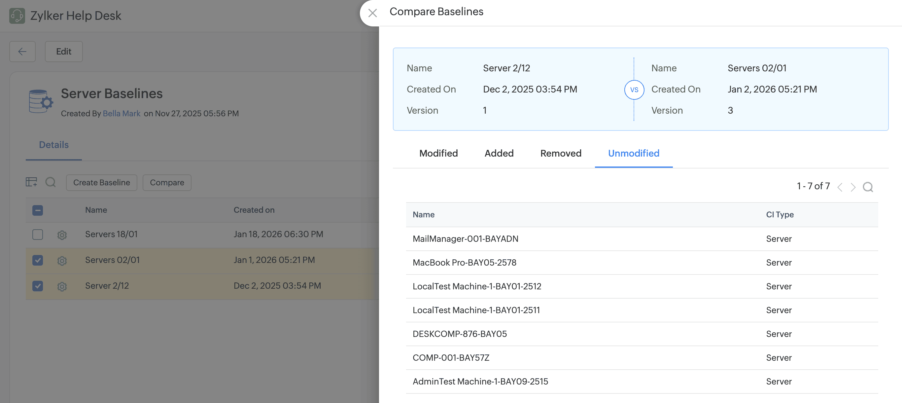Check the Servers 18/01 checkbox
Viewport: 902px width, 403px height.
(37, 234)
